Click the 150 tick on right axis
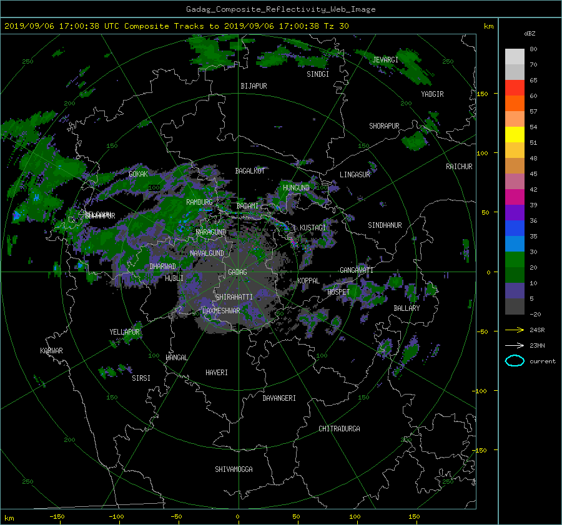 tap(483, 94)
